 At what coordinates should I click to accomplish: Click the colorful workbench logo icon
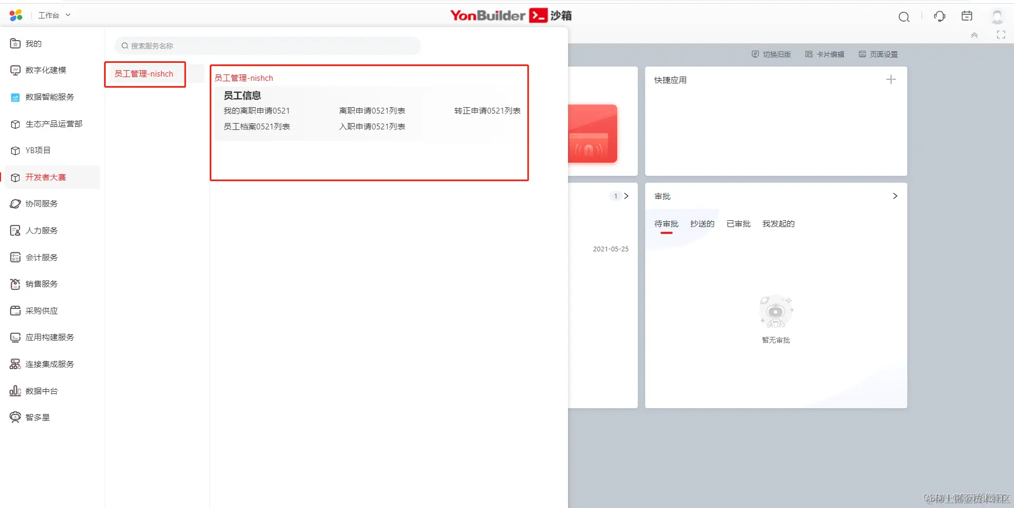tap(16, 15)
